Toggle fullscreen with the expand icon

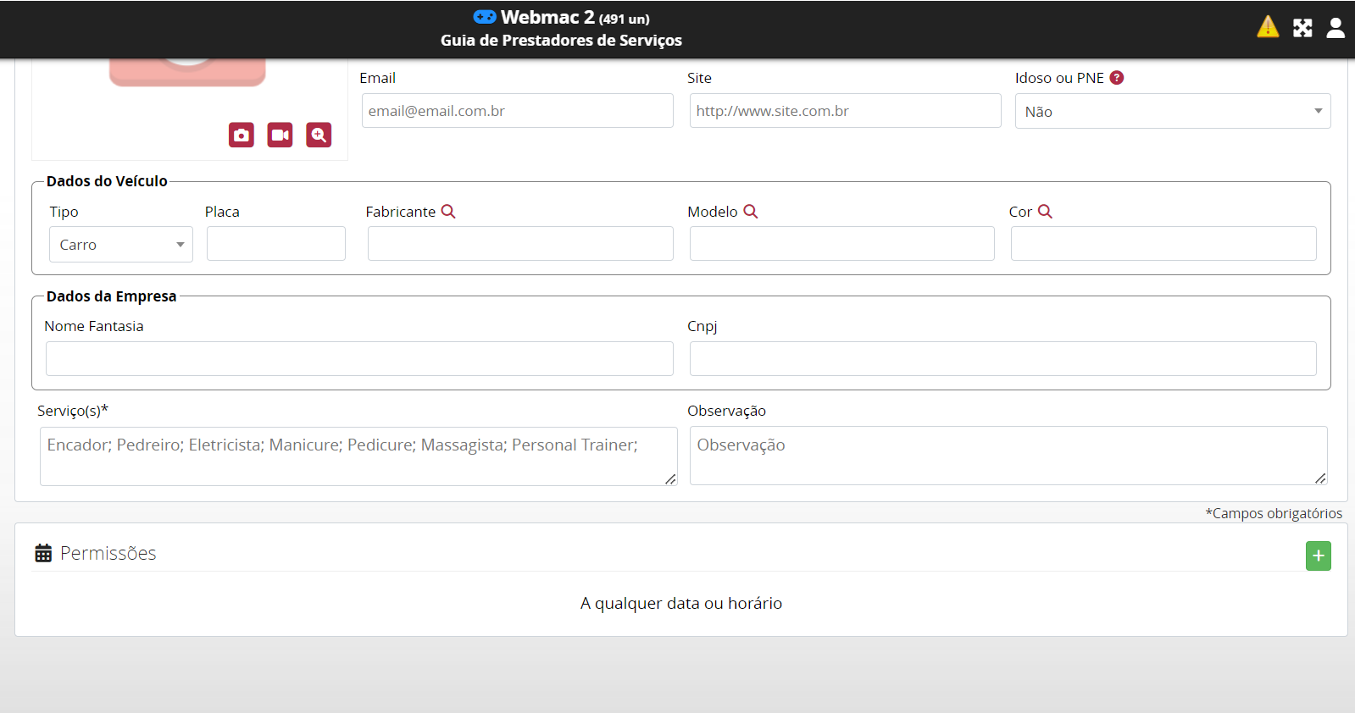pos(1302,28)
